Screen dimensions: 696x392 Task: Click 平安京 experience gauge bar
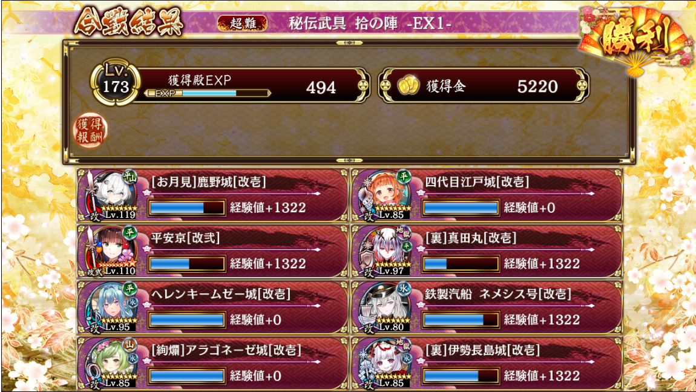coord(186,264)
